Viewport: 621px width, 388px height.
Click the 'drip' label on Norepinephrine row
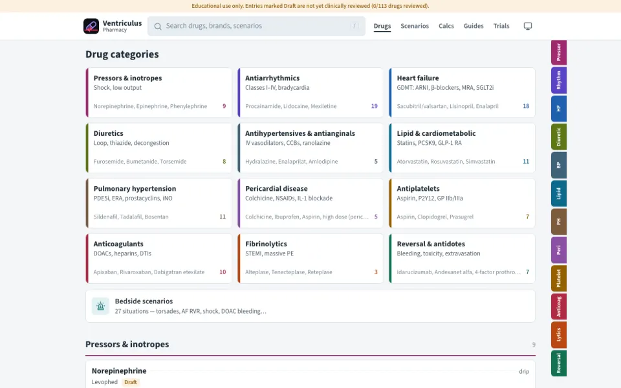(524, 371)
